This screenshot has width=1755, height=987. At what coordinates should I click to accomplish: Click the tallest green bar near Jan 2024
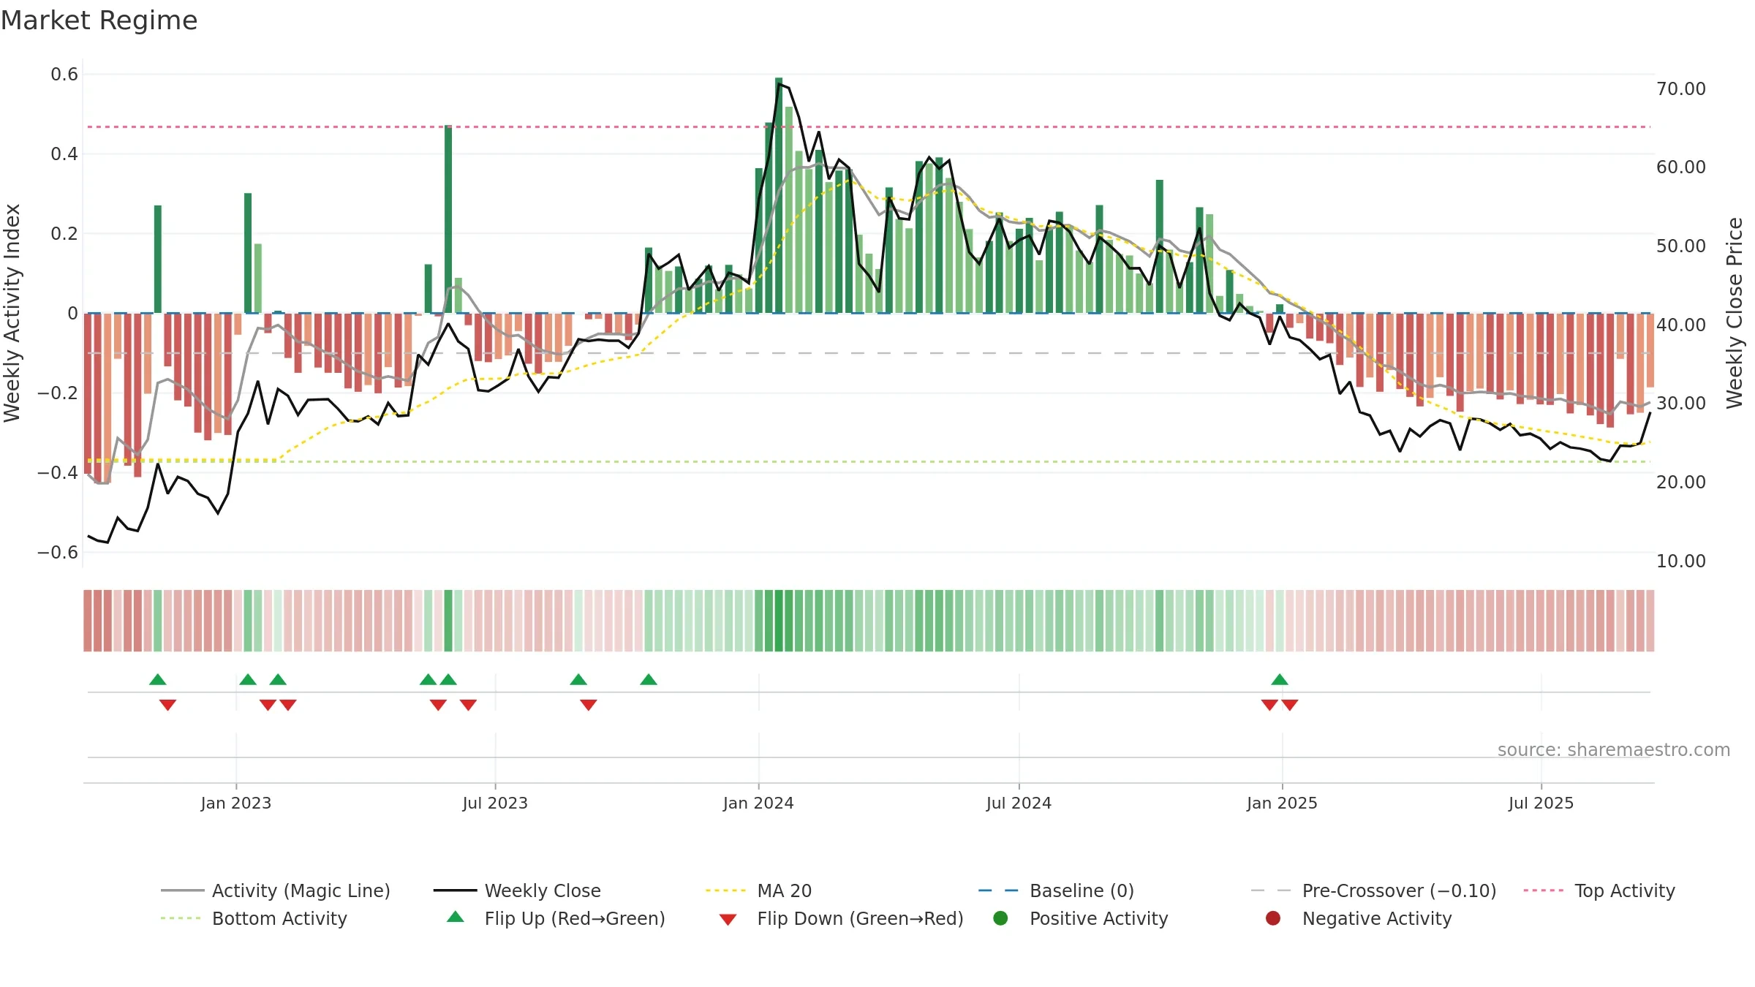[779, 195]
